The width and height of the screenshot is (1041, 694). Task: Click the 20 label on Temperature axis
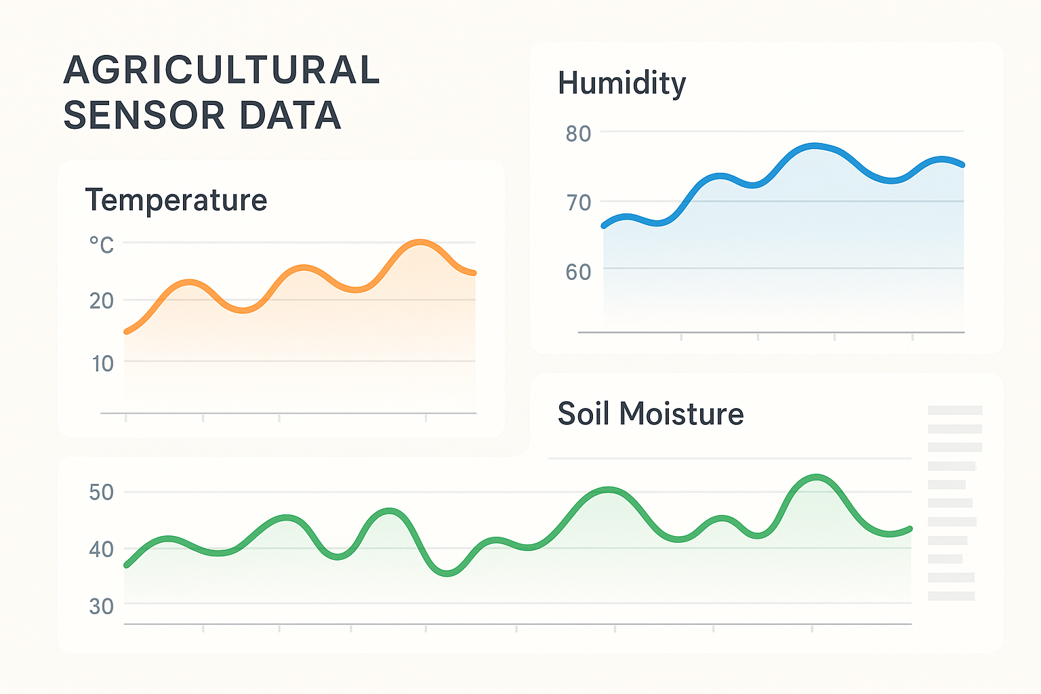tap(102, 301)
